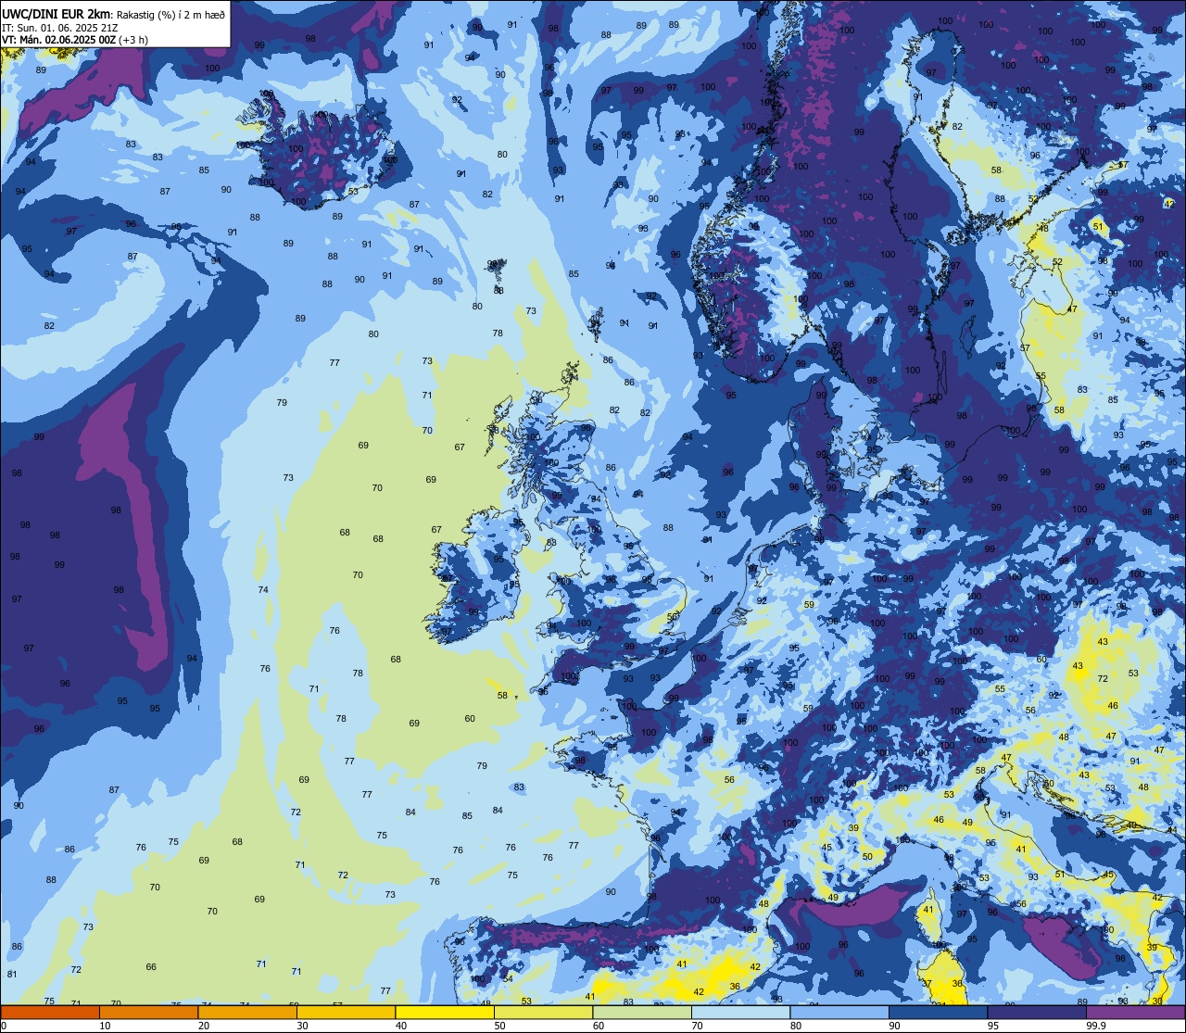
Task: Click the yellow-green 50–60 legend swatch
Action: (x=543, y=1013)
